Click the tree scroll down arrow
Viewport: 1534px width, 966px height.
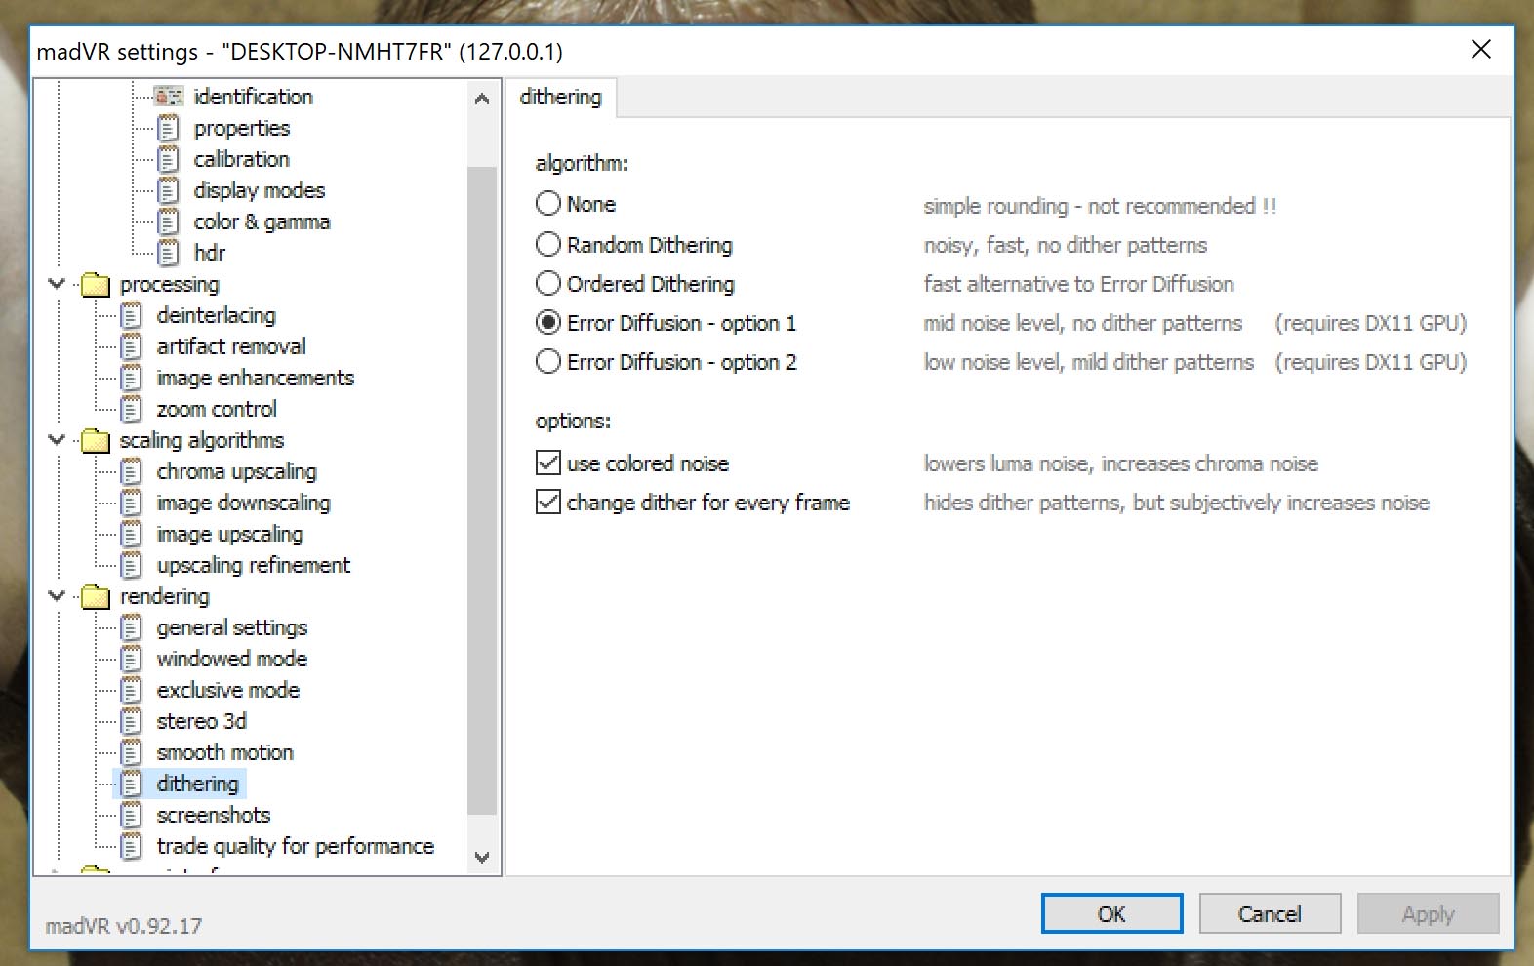(481, 857)
